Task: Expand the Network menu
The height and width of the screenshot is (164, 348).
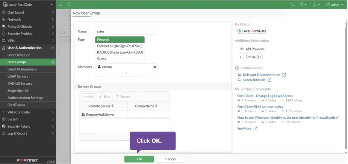Action: tap(28, 19)
